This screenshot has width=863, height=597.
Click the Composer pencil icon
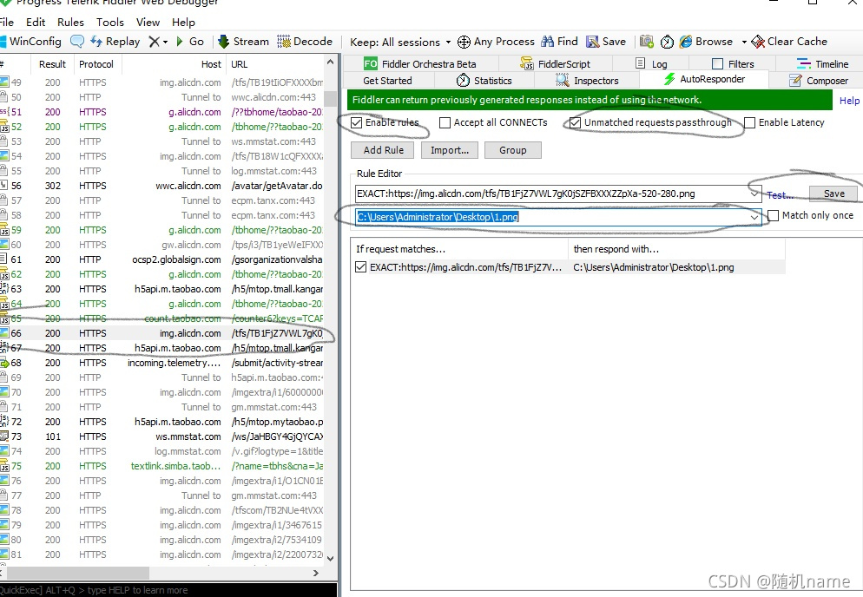coord(795,81)
